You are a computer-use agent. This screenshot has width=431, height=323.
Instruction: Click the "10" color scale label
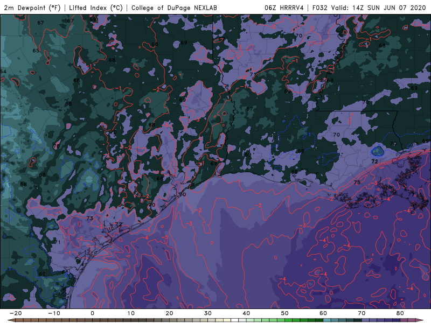pos(131,313)
